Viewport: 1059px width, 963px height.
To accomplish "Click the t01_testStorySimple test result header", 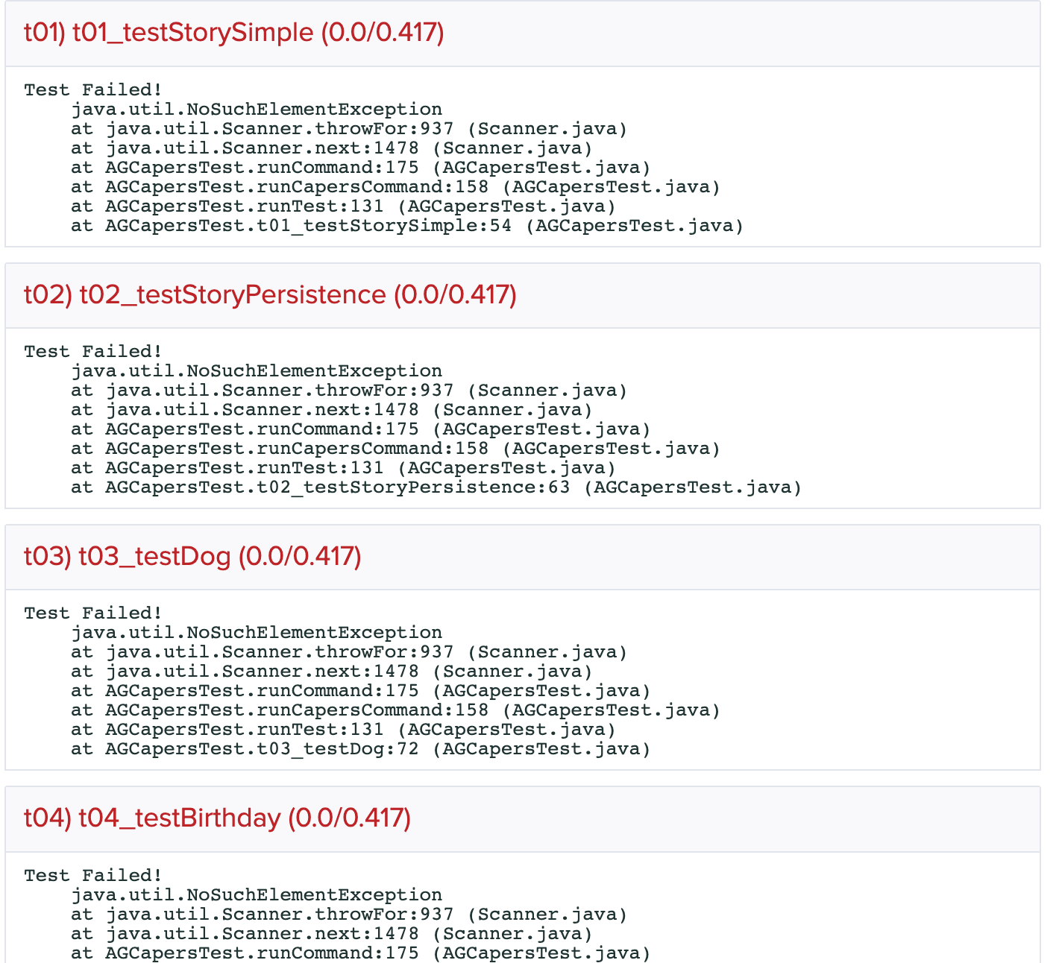I will tap(234, 33).
